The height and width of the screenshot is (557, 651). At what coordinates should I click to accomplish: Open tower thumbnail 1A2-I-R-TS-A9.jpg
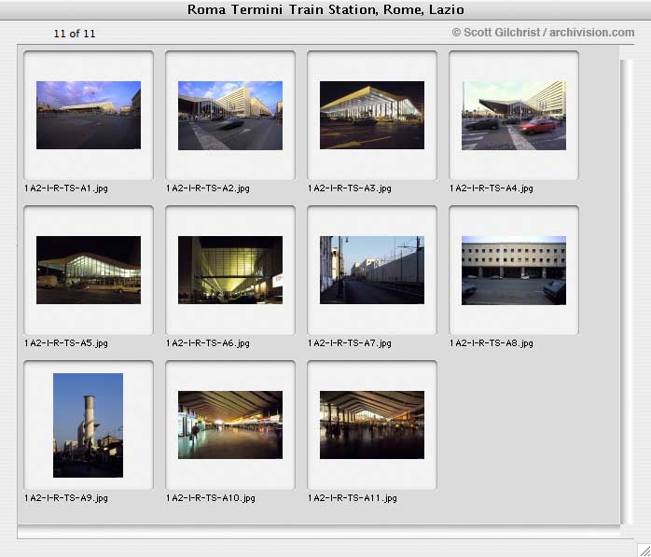[x=88, y=425]
